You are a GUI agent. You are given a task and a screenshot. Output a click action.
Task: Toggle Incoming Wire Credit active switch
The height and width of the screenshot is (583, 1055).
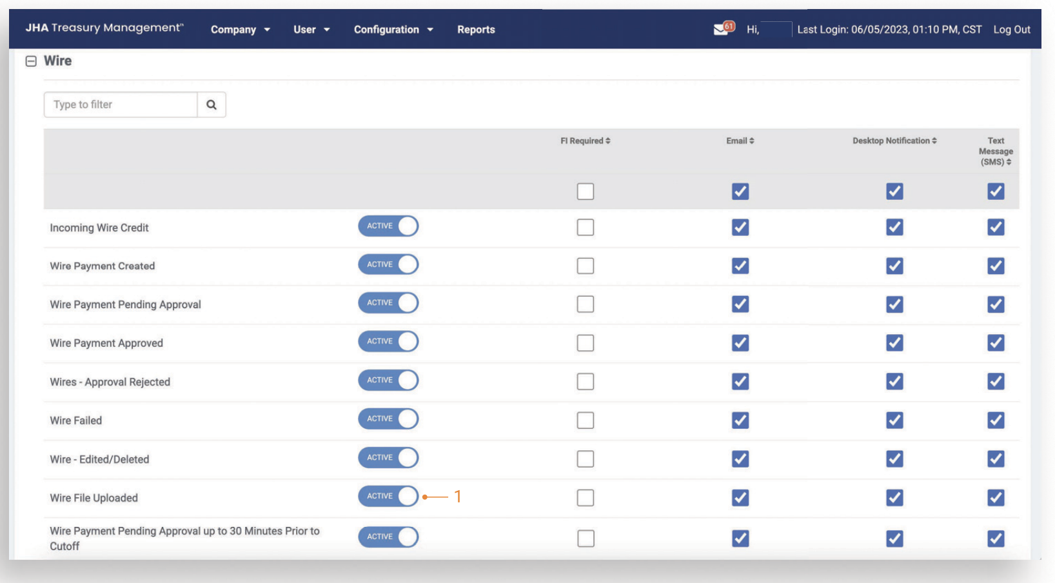388,226
